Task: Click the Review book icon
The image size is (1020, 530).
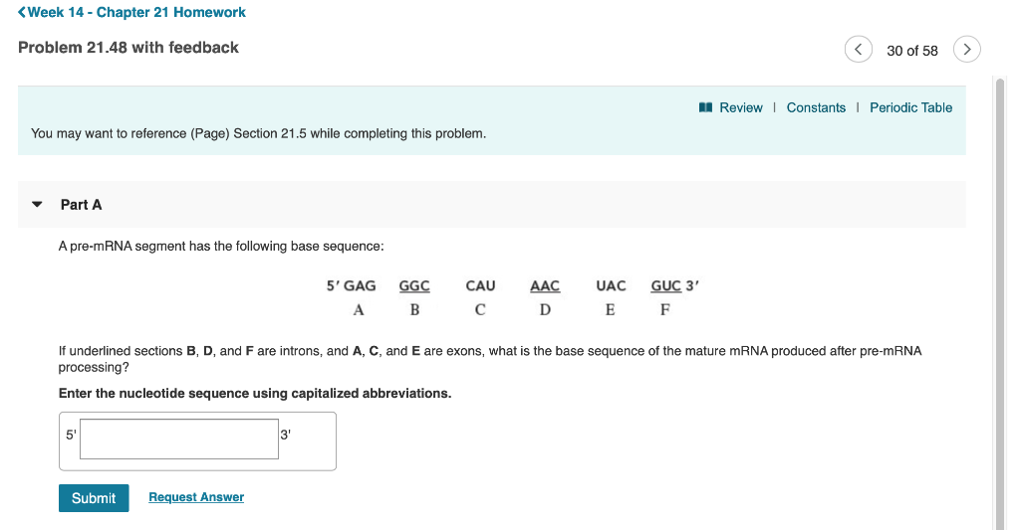Action: [705, 107]
